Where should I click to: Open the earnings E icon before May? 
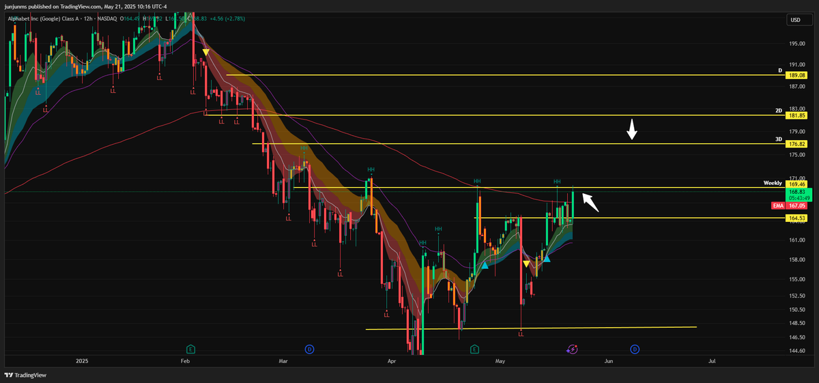[474, 349]
